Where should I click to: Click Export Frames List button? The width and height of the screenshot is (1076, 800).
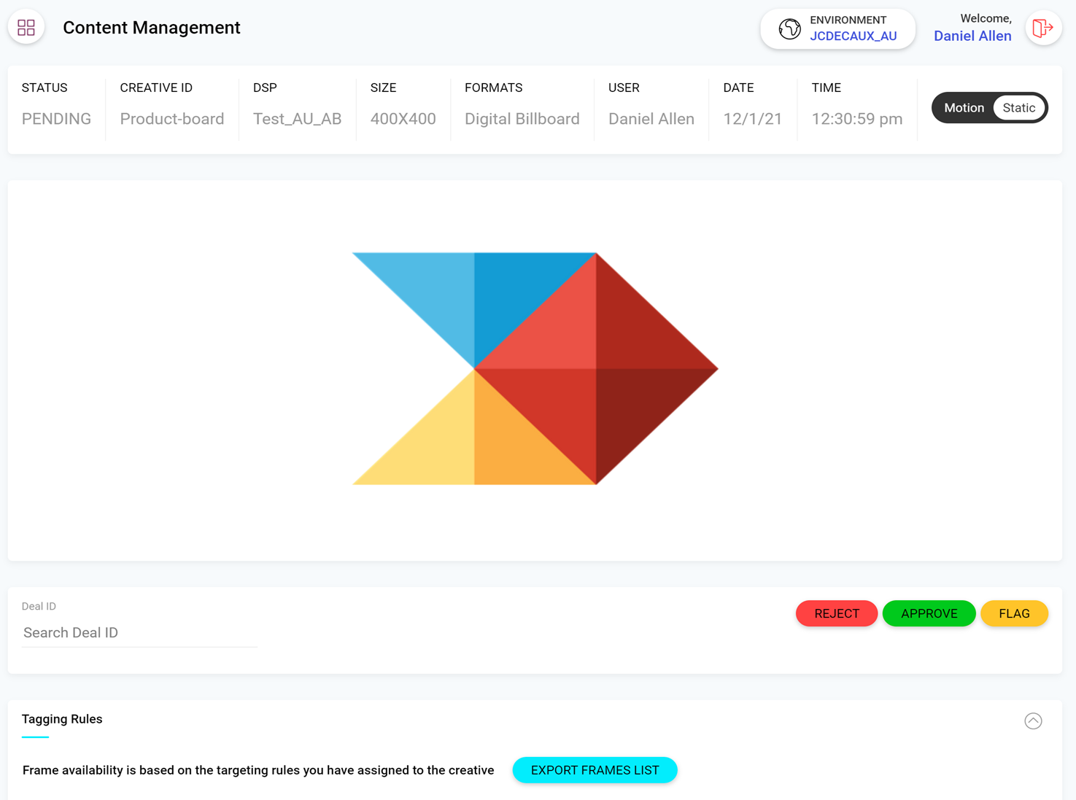pos(595,770)
